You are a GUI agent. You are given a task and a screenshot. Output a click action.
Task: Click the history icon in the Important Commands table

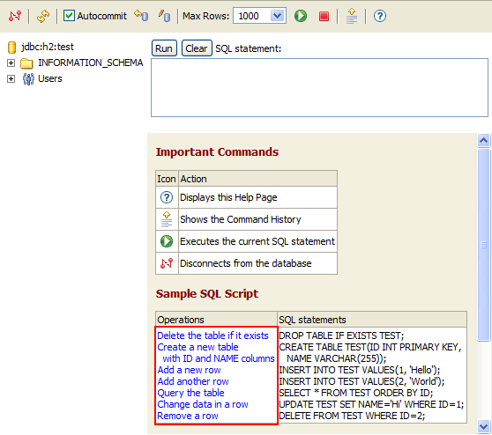tap(167, 219)
